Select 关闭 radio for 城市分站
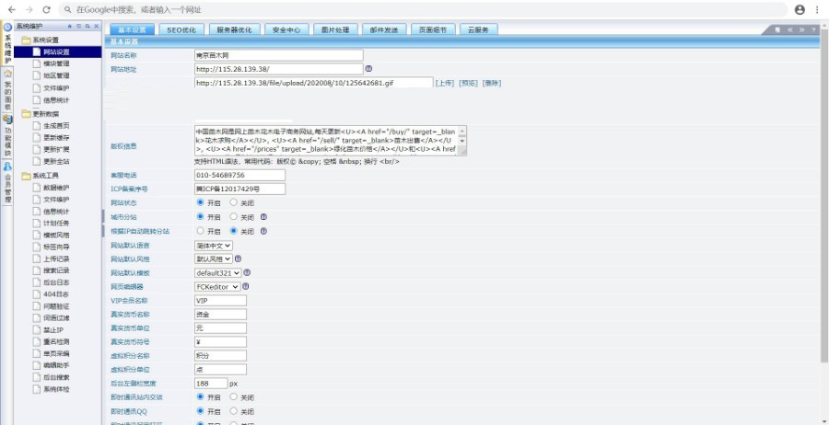The height and width of the screenshot is (425, 829). (x=234, y=217)
